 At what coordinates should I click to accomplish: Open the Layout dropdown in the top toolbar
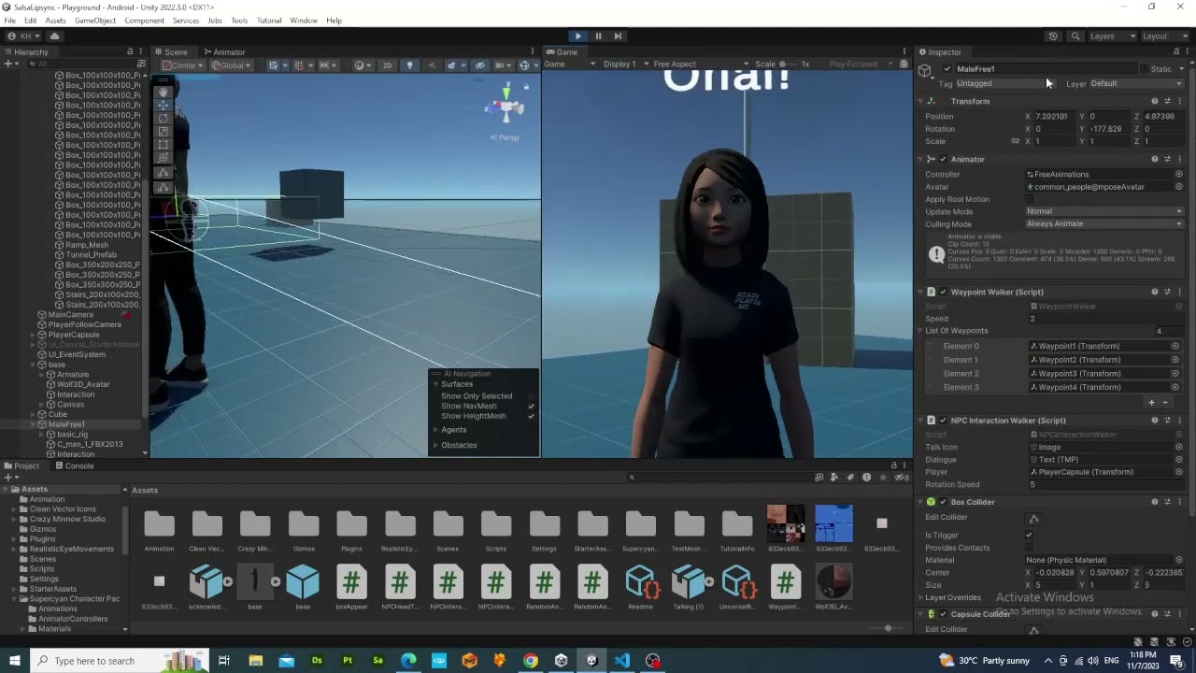[x=1164, y=36]
